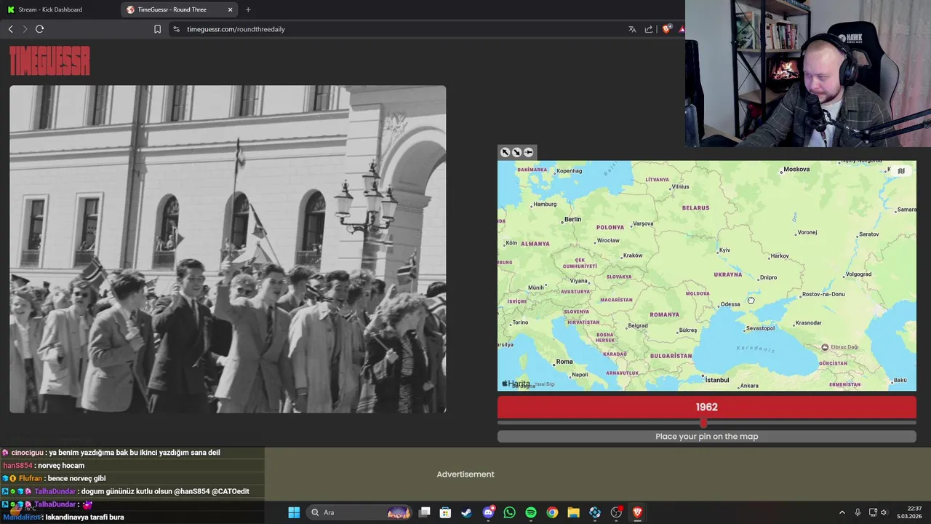Click the year slider handle
Viewport: 931px width, 524px height.
(703, 422)
